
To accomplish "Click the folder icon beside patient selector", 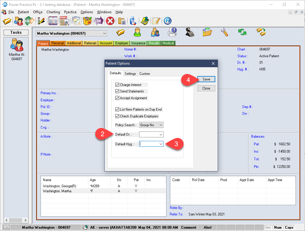I will tap(121, 32).
